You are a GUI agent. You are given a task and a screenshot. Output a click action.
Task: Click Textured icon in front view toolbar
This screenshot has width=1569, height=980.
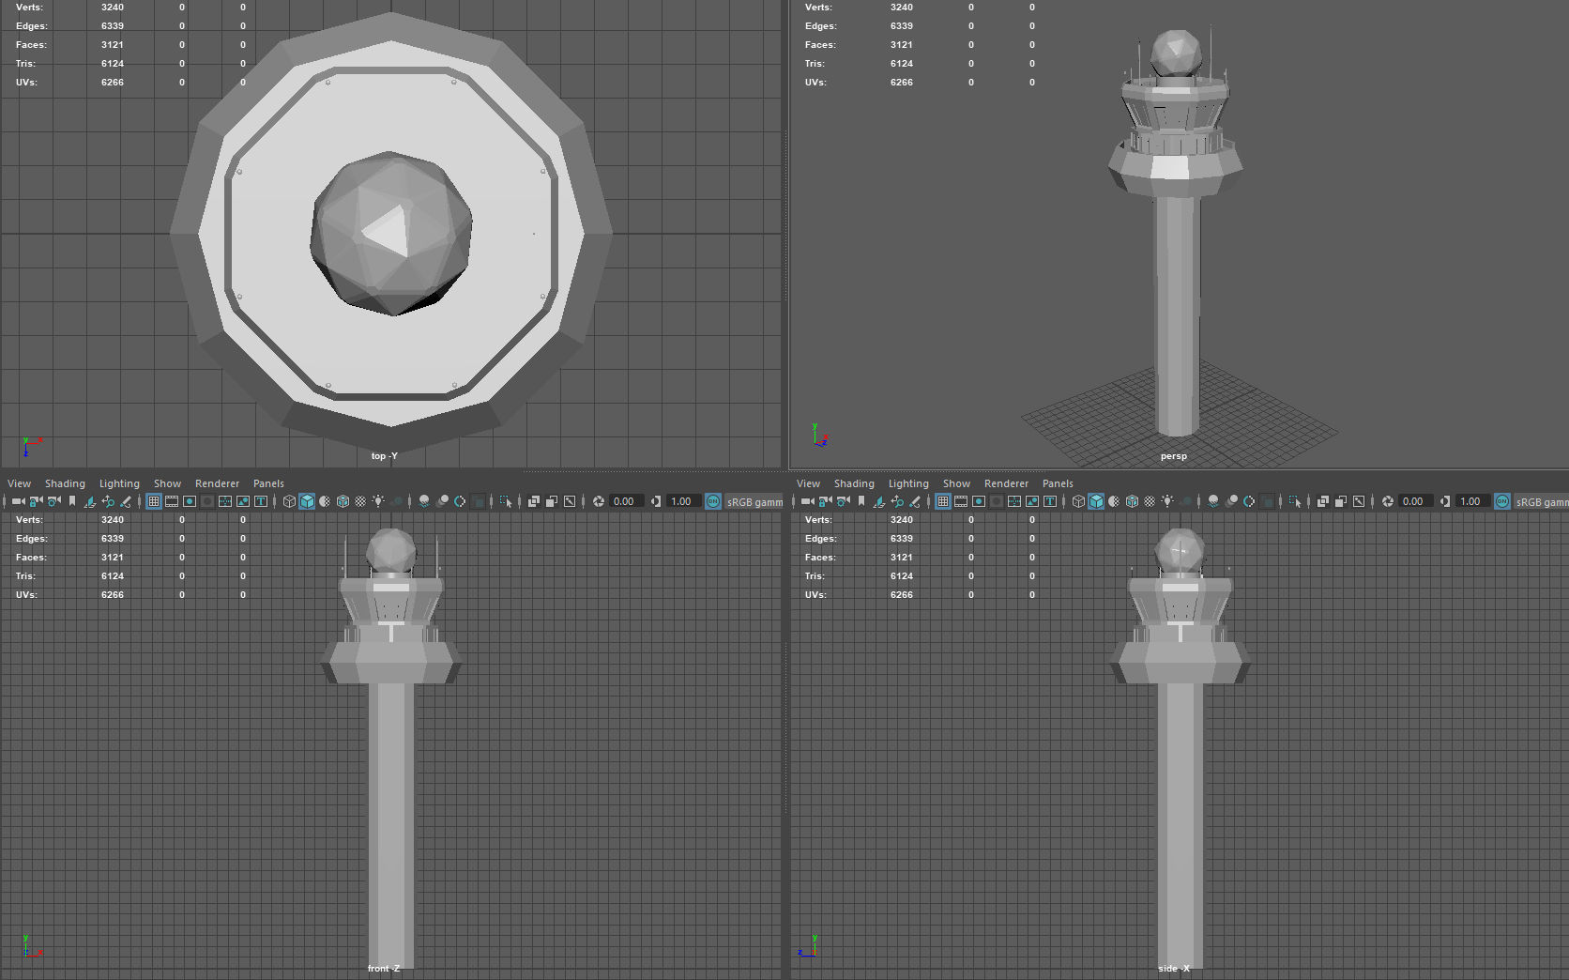pyautogui.click(x=360, y=501)
